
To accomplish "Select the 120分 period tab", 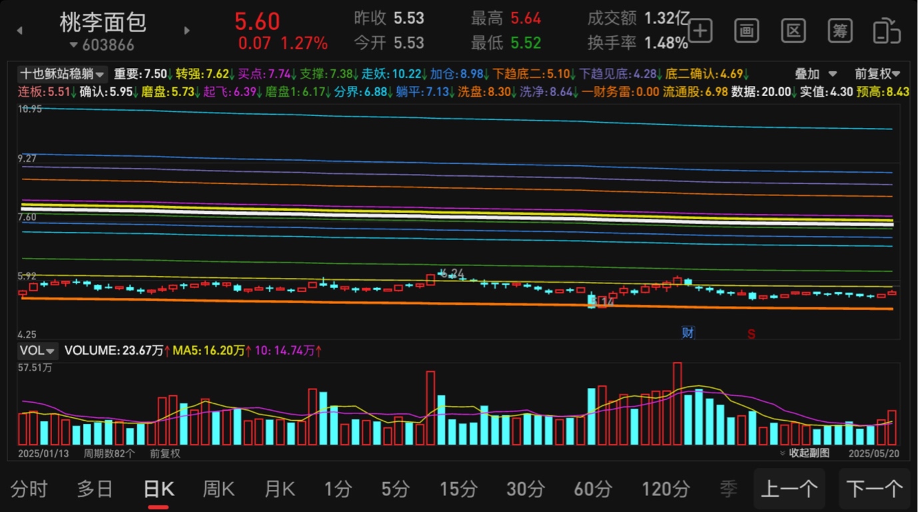I will (x=666, y=489).
